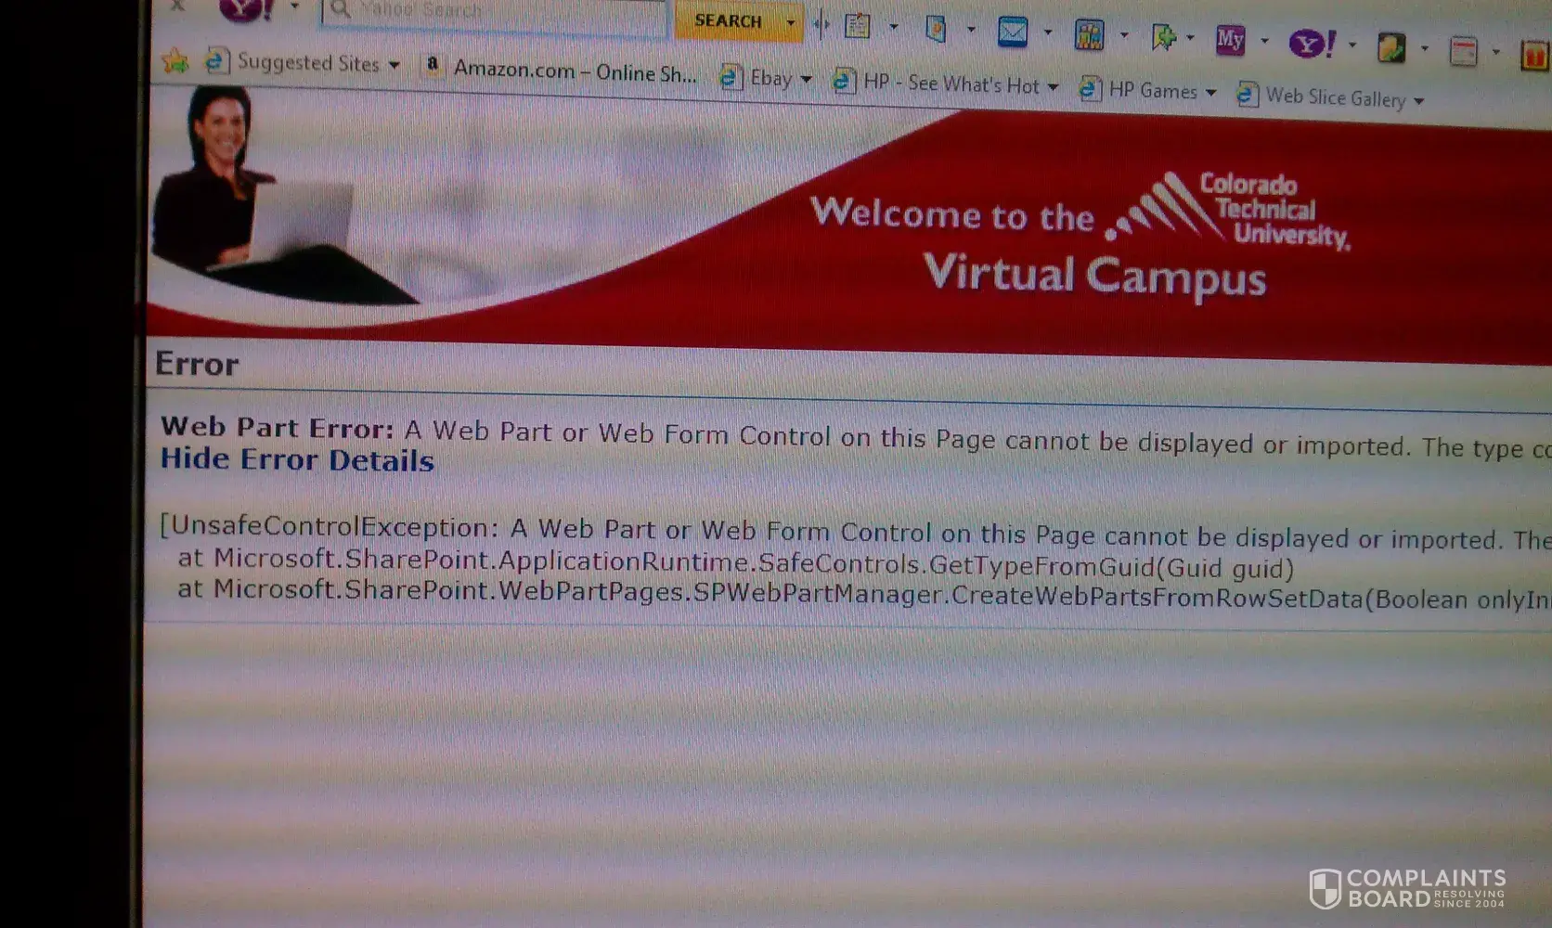The image size is (1552, 928).
Task: Click the Hide Error Details link
Action: pyautogui.click(x=297, y=459)
